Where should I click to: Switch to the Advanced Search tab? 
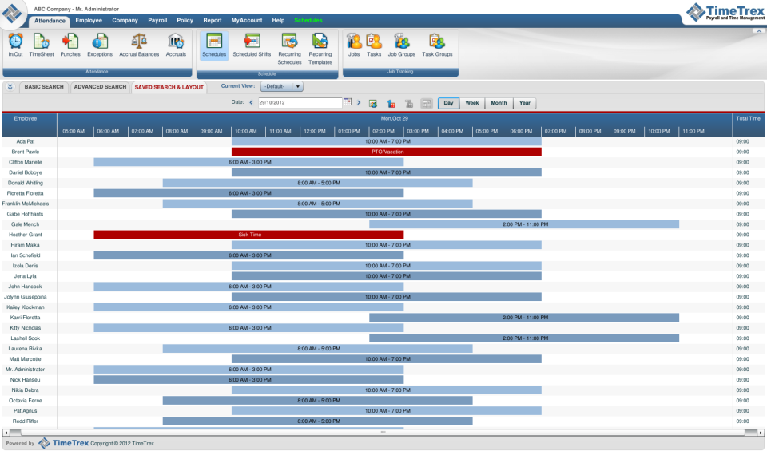[99, 87]
